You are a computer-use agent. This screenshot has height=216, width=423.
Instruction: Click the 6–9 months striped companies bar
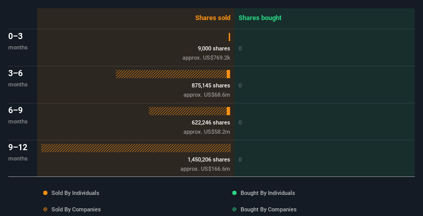coord(188,111)
